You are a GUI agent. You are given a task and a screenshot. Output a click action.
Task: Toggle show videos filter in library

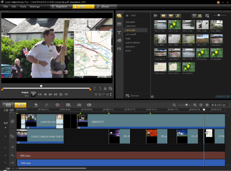tap(163, 16)
